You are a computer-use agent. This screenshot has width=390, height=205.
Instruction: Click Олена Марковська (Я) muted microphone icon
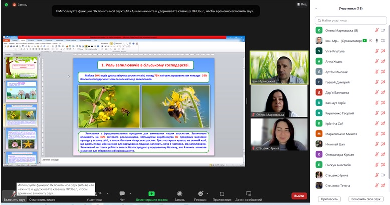tap(377, 30)
